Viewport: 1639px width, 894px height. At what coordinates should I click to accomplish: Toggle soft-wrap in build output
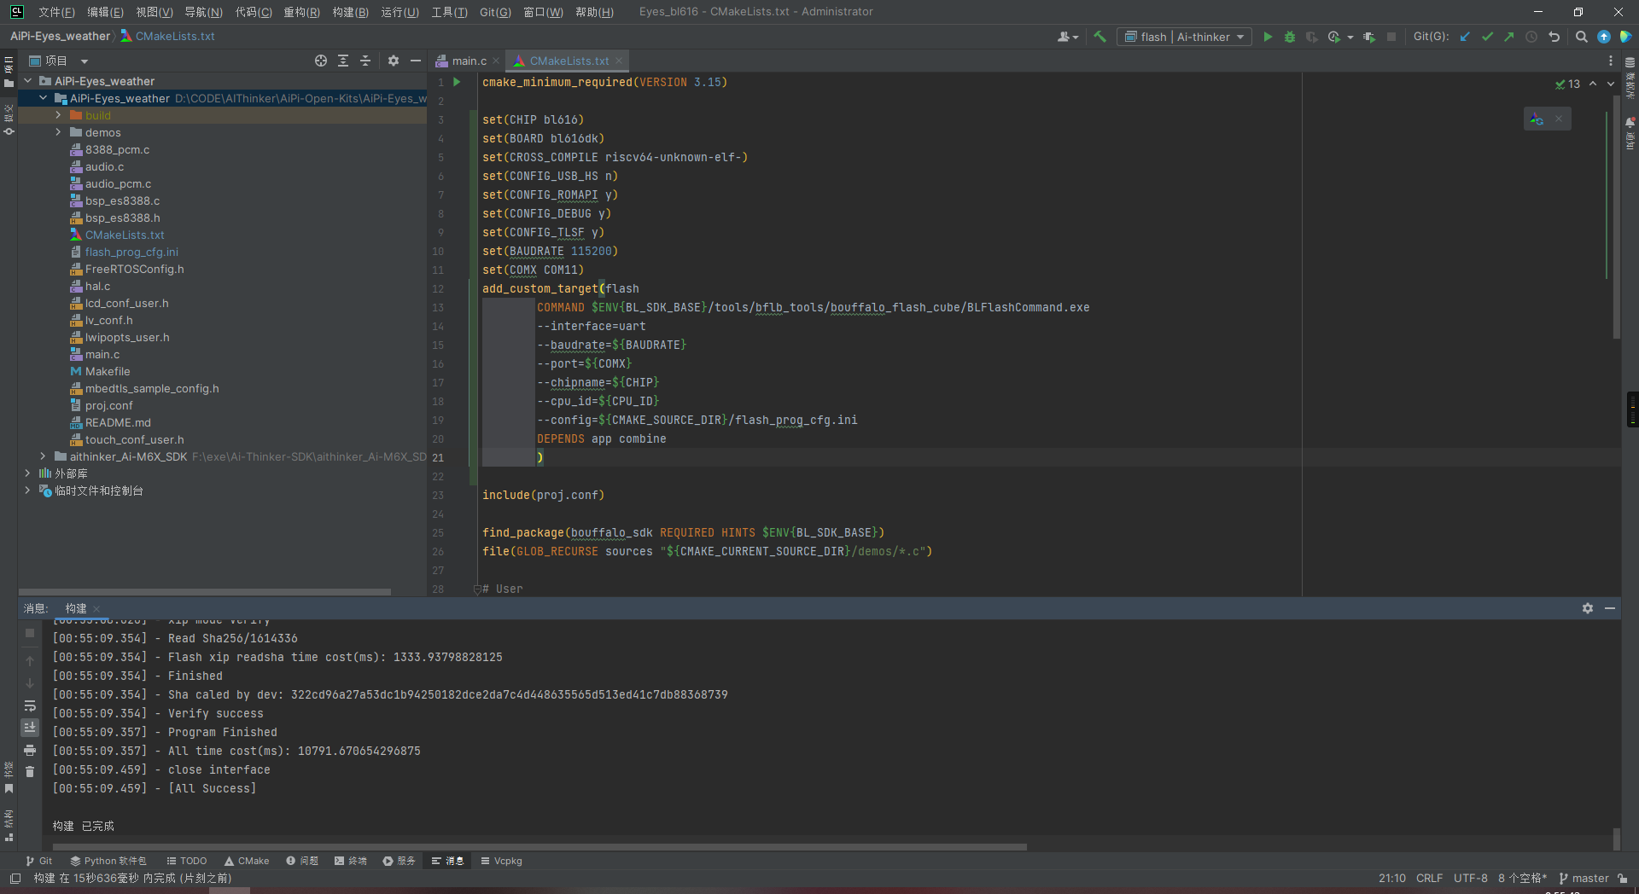(30, 705)
